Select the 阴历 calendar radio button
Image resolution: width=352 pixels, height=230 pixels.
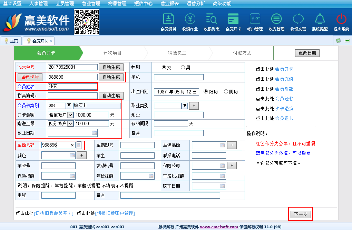(226, 92)
